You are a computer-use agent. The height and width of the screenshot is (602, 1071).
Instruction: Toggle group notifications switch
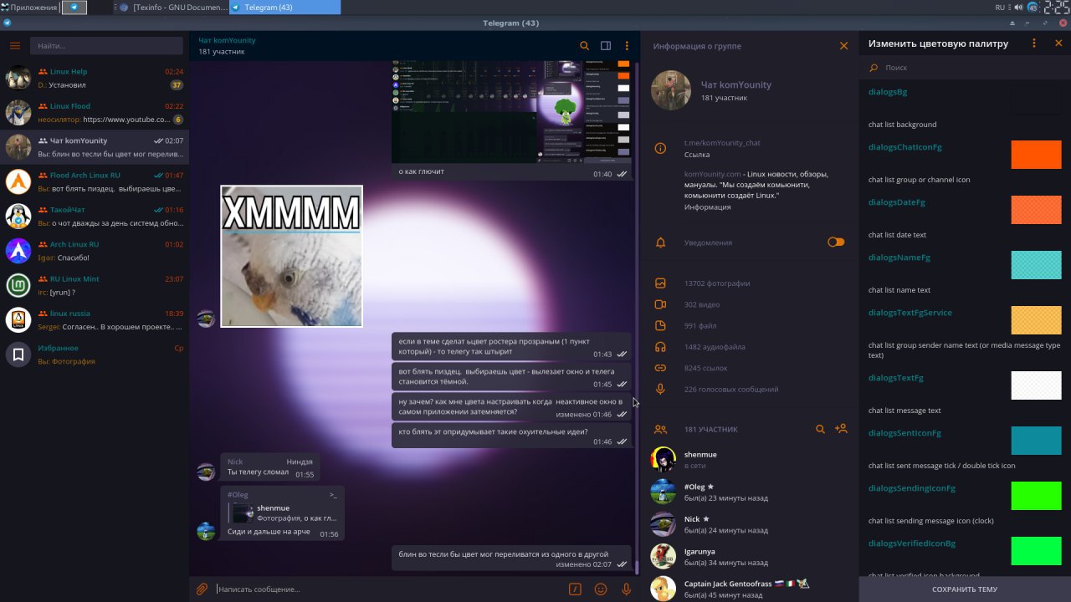[x=836, y=242]
